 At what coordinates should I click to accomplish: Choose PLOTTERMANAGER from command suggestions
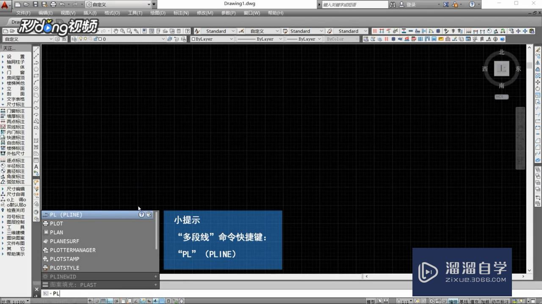(x=100, y=250)
